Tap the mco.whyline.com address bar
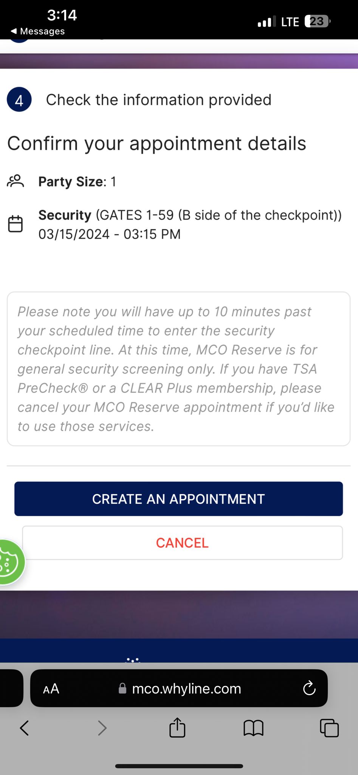This screenshot has width=358, height=775. (186, 689)
